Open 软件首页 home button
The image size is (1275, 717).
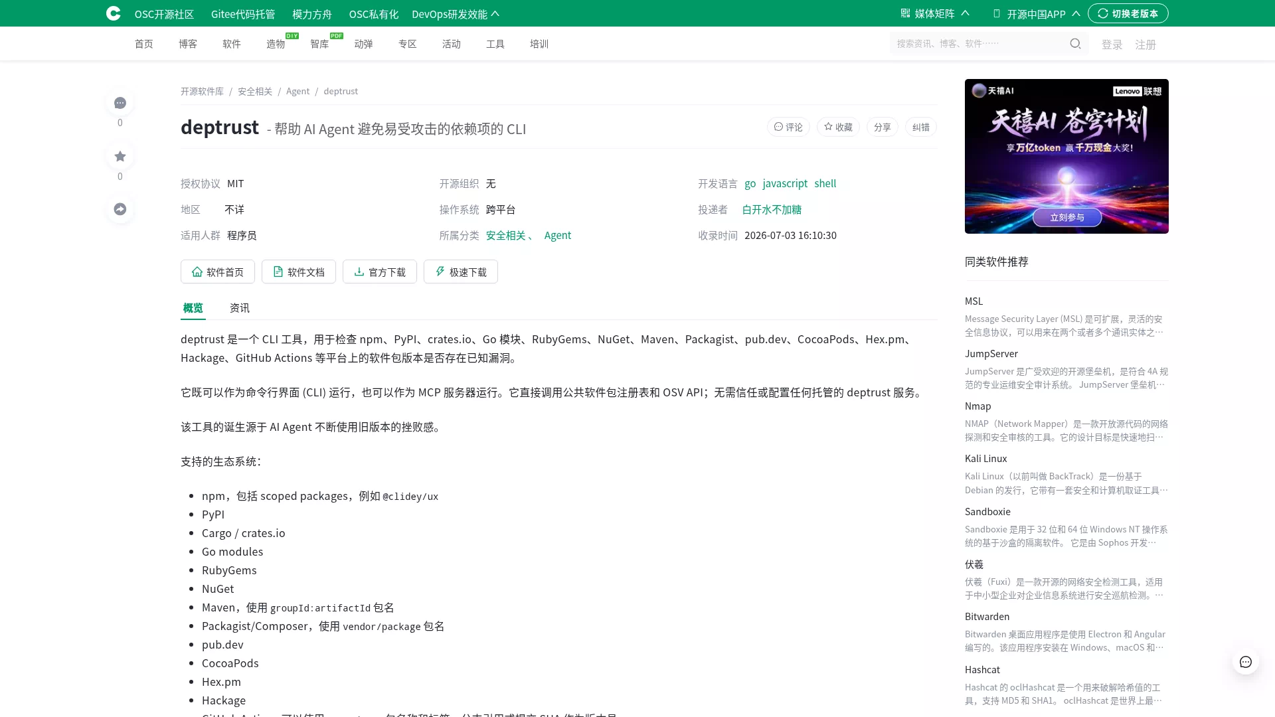tap(218, 272)
